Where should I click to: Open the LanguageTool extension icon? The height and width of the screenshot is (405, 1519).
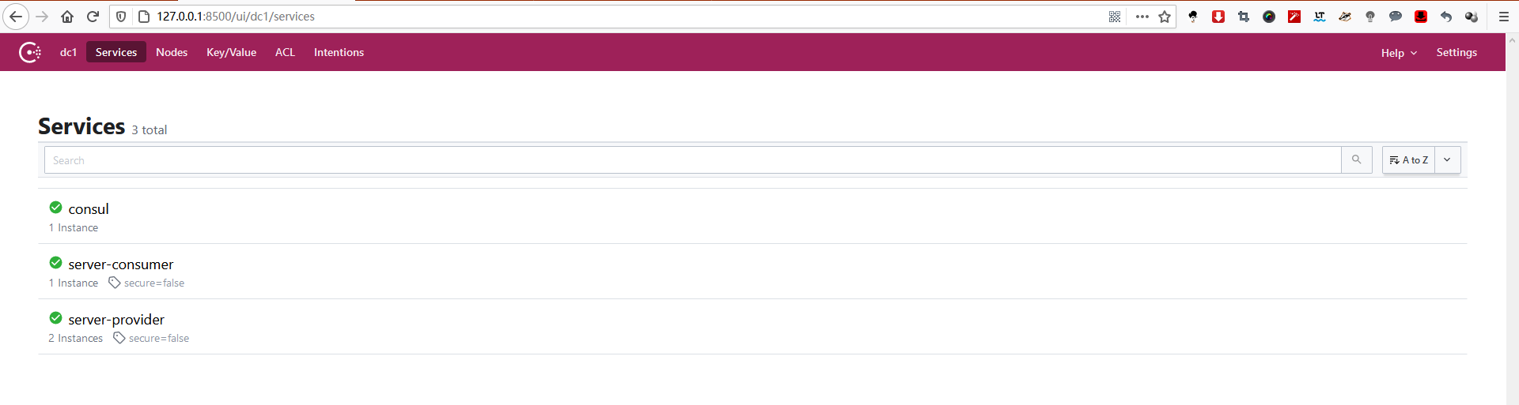(1320, 17)
